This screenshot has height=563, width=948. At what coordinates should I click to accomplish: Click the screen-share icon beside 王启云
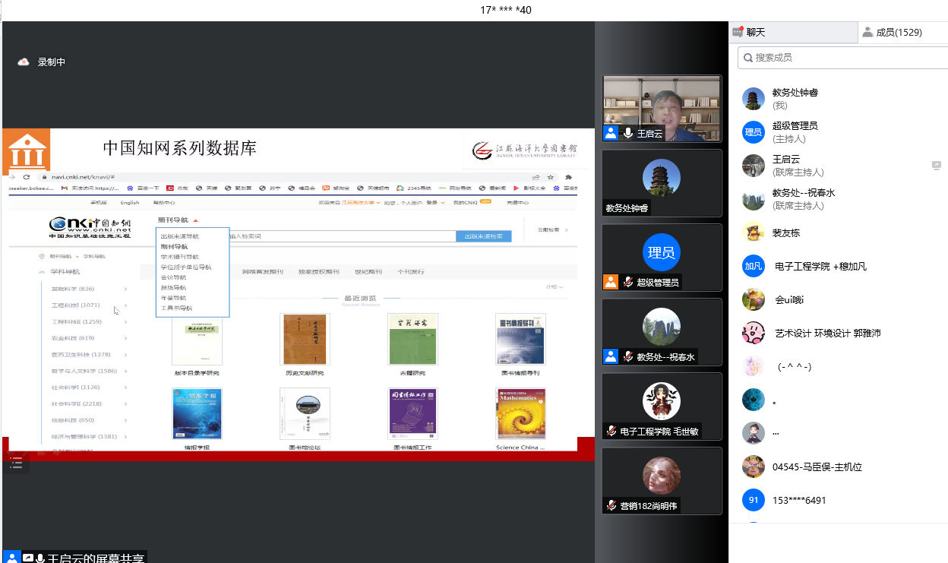(28, 558)
